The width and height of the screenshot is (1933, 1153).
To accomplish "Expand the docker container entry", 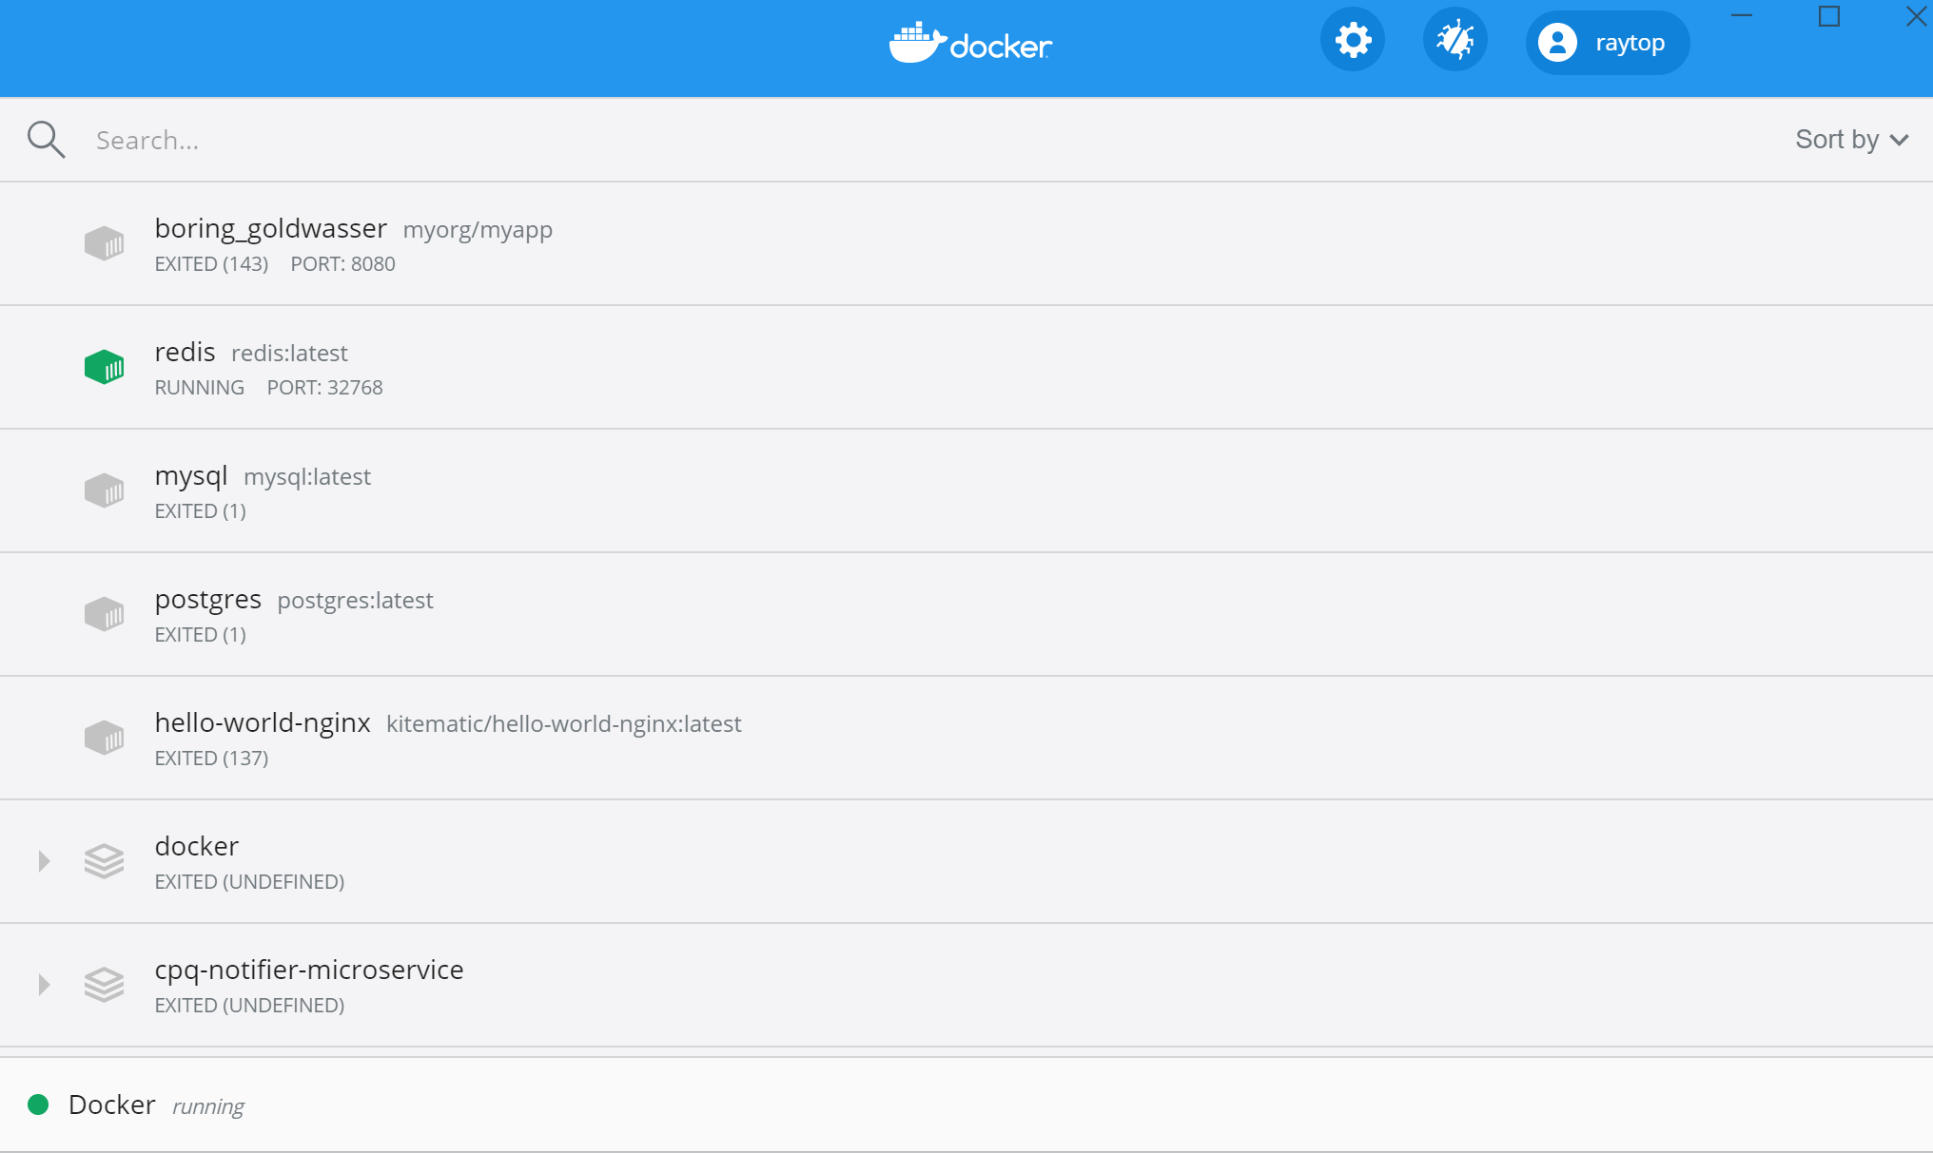I will [43, 861].
